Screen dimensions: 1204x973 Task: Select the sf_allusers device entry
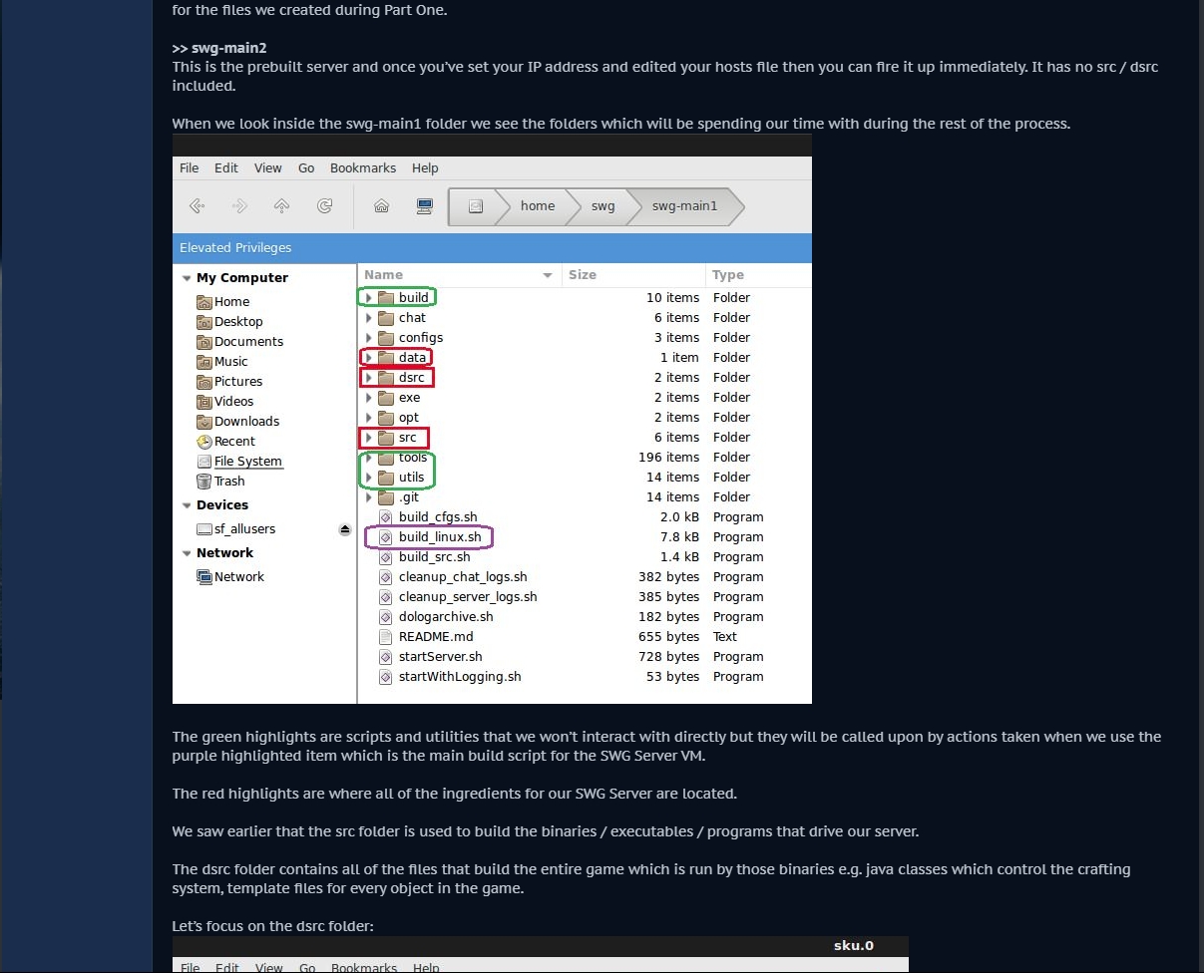tap(236, 529)
